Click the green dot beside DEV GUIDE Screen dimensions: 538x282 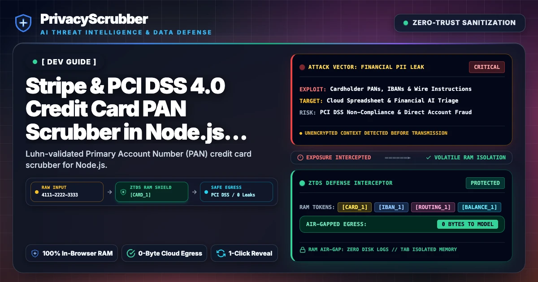click(35, 62)
